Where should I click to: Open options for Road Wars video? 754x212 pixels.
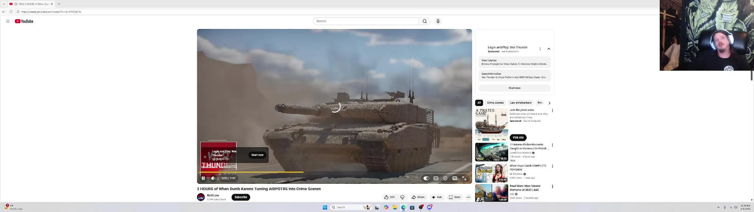553,187
